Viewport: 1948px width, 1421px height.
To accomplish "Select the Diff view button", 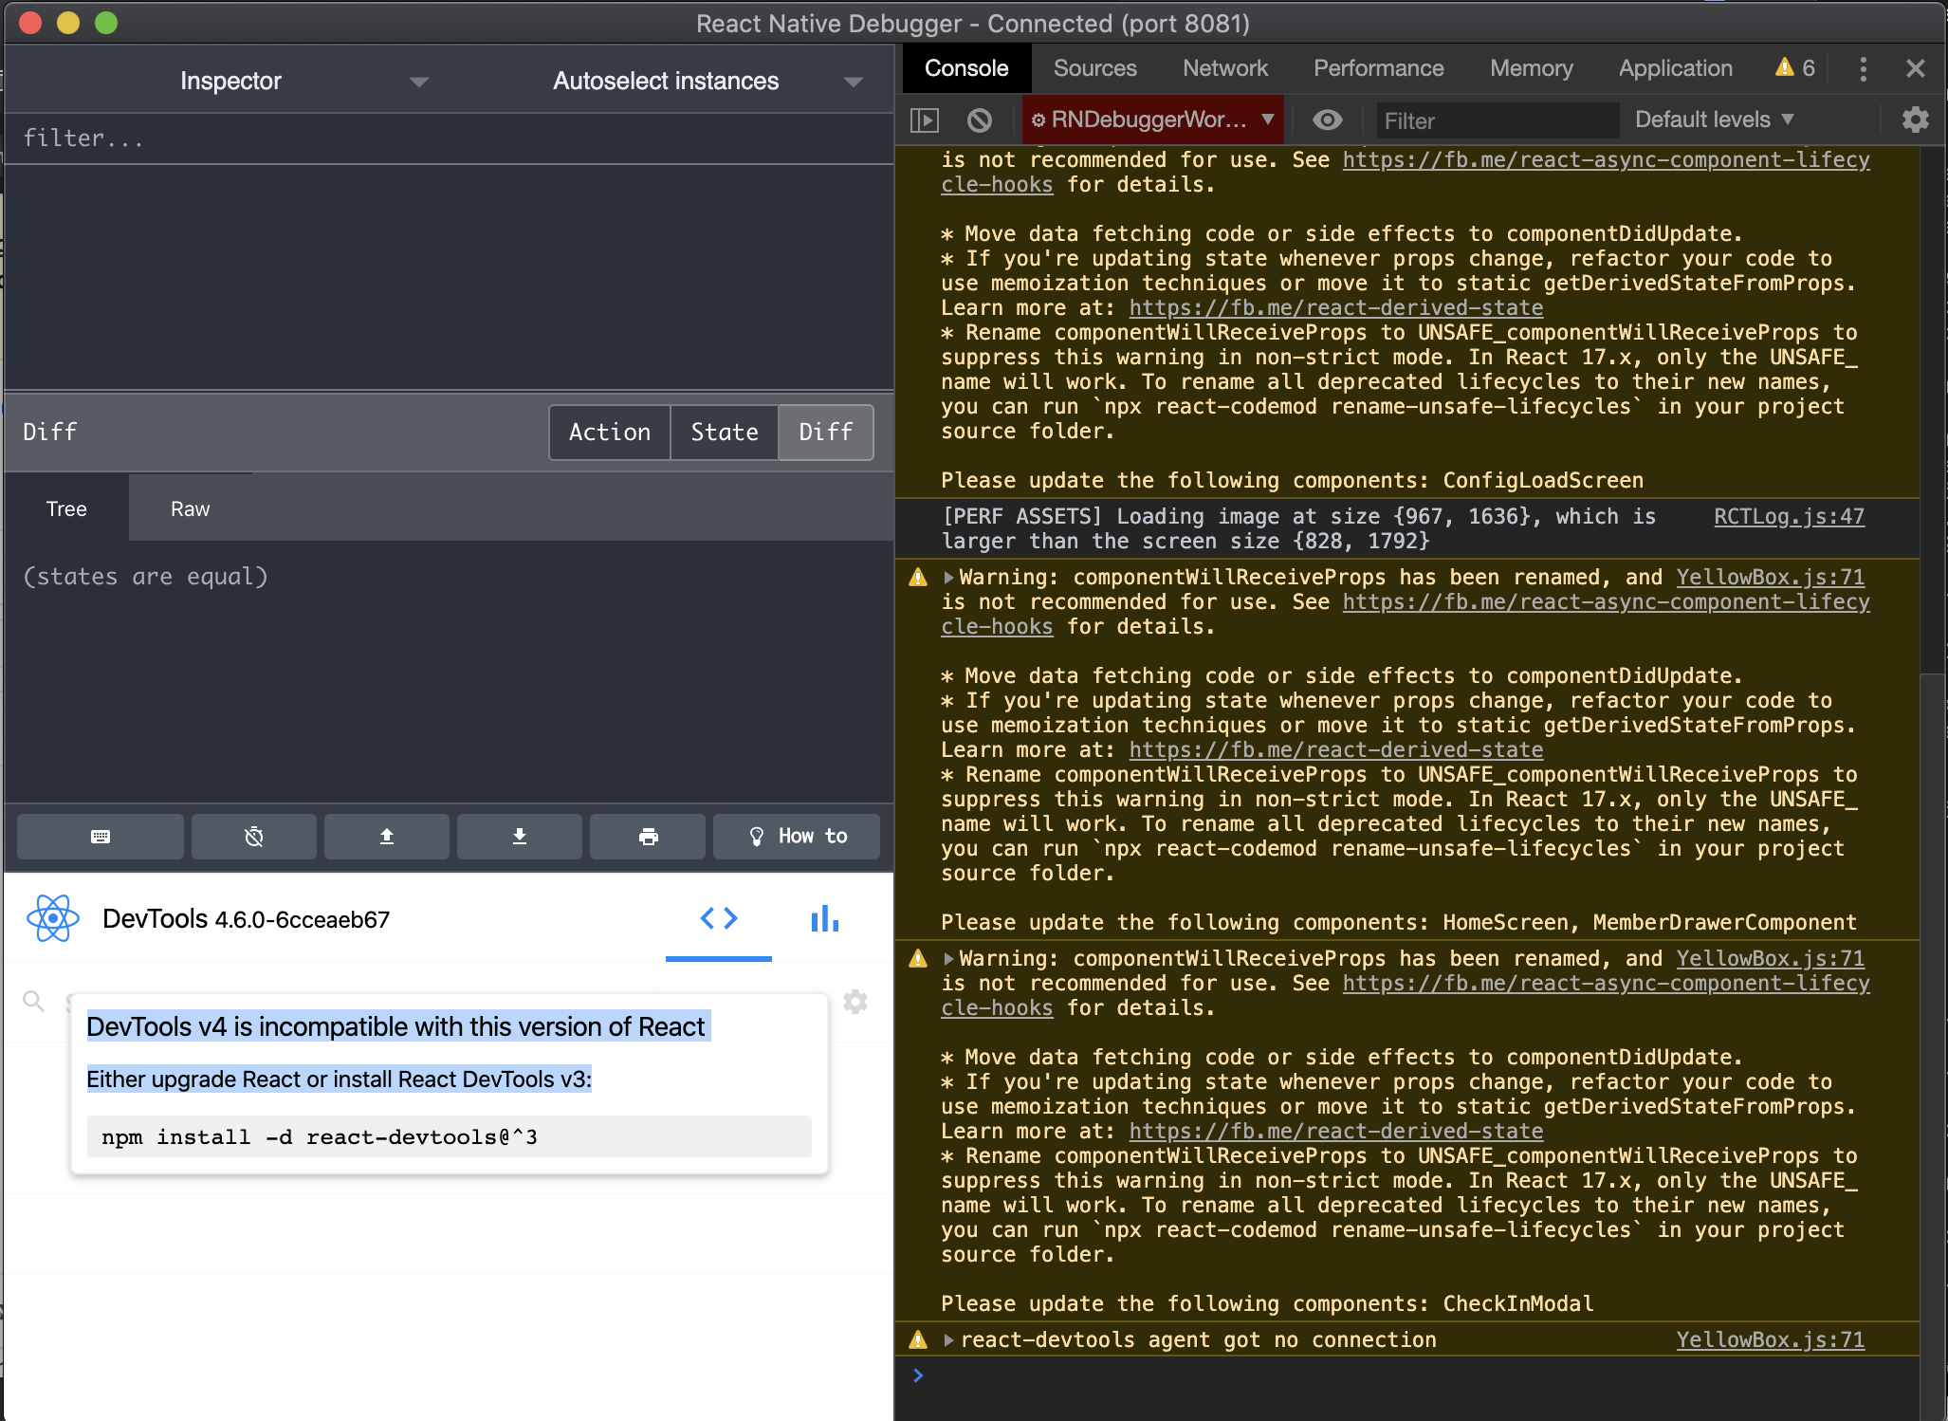I will 825,433.
